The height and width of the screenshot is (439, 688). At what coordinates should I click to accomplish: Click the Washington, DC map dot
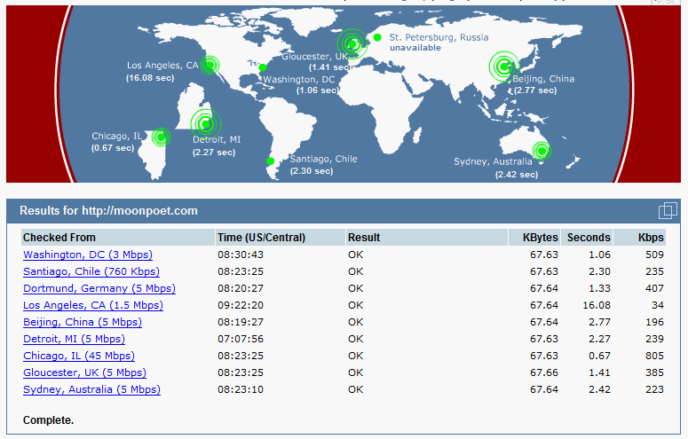coord(263,67)
